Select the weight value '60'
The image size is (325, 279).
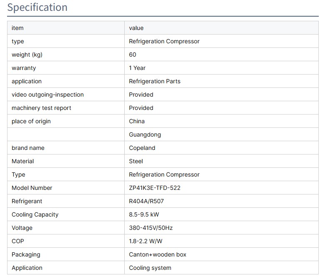click(133, 55)
